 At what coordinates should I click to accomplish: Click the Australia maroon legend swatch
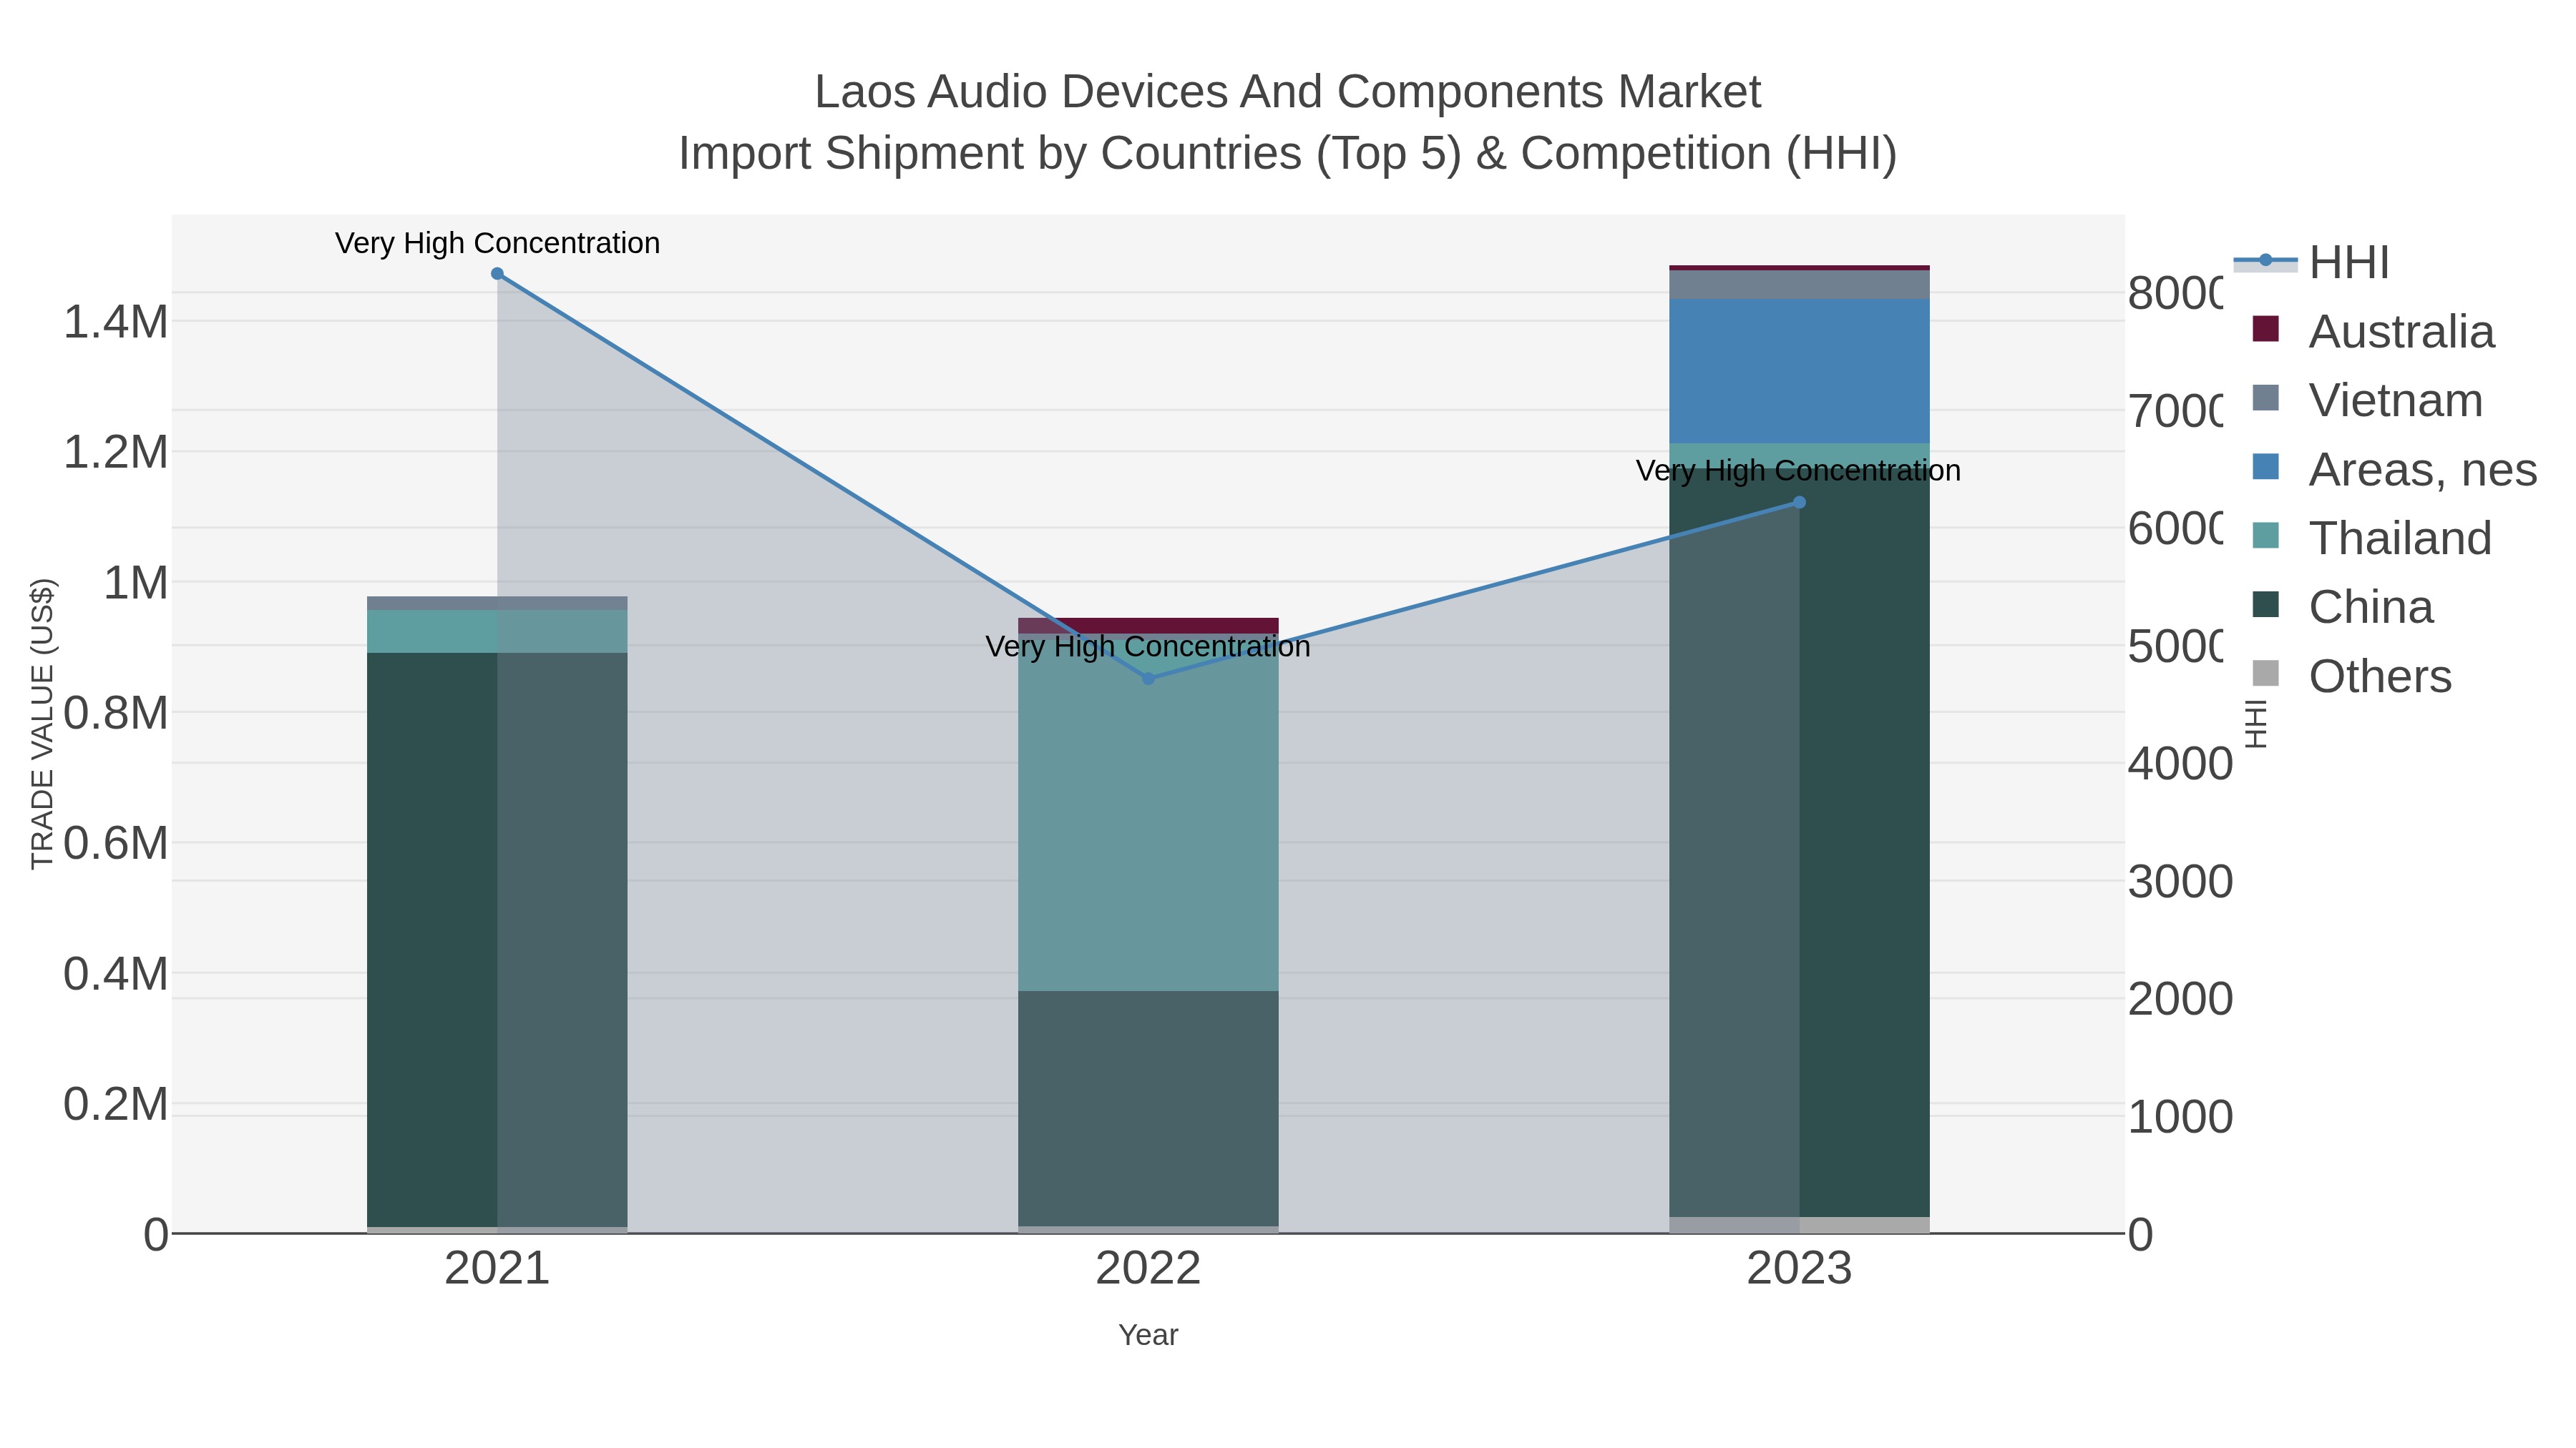pos(2266,329)
